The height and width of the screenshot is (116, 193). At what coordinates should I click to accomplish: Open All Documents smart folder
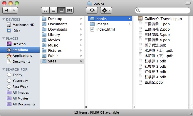tap(20, 104)
